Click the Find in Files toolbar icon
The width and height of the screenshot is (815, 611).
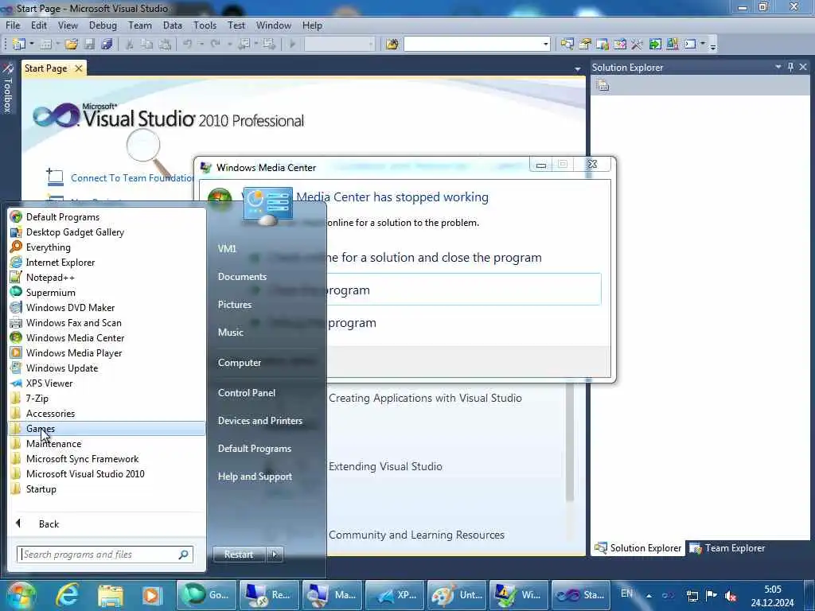(392, 45)
